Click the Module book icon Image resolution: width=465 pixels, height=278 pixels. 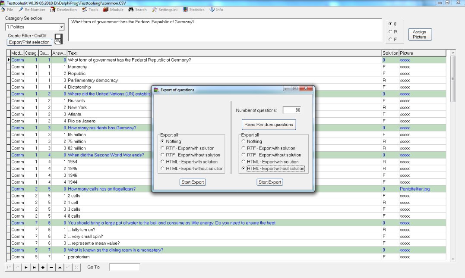[x=106, y=9]
